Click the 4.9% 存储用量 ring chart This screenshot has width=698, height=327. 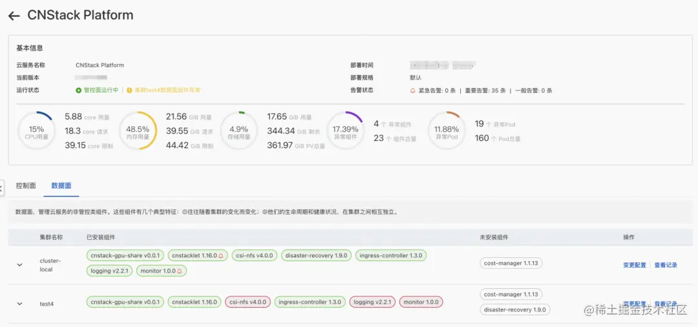click(x=239, y=131)
